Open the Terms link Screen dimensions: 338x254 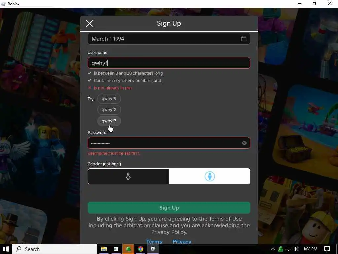pos(154,242)
